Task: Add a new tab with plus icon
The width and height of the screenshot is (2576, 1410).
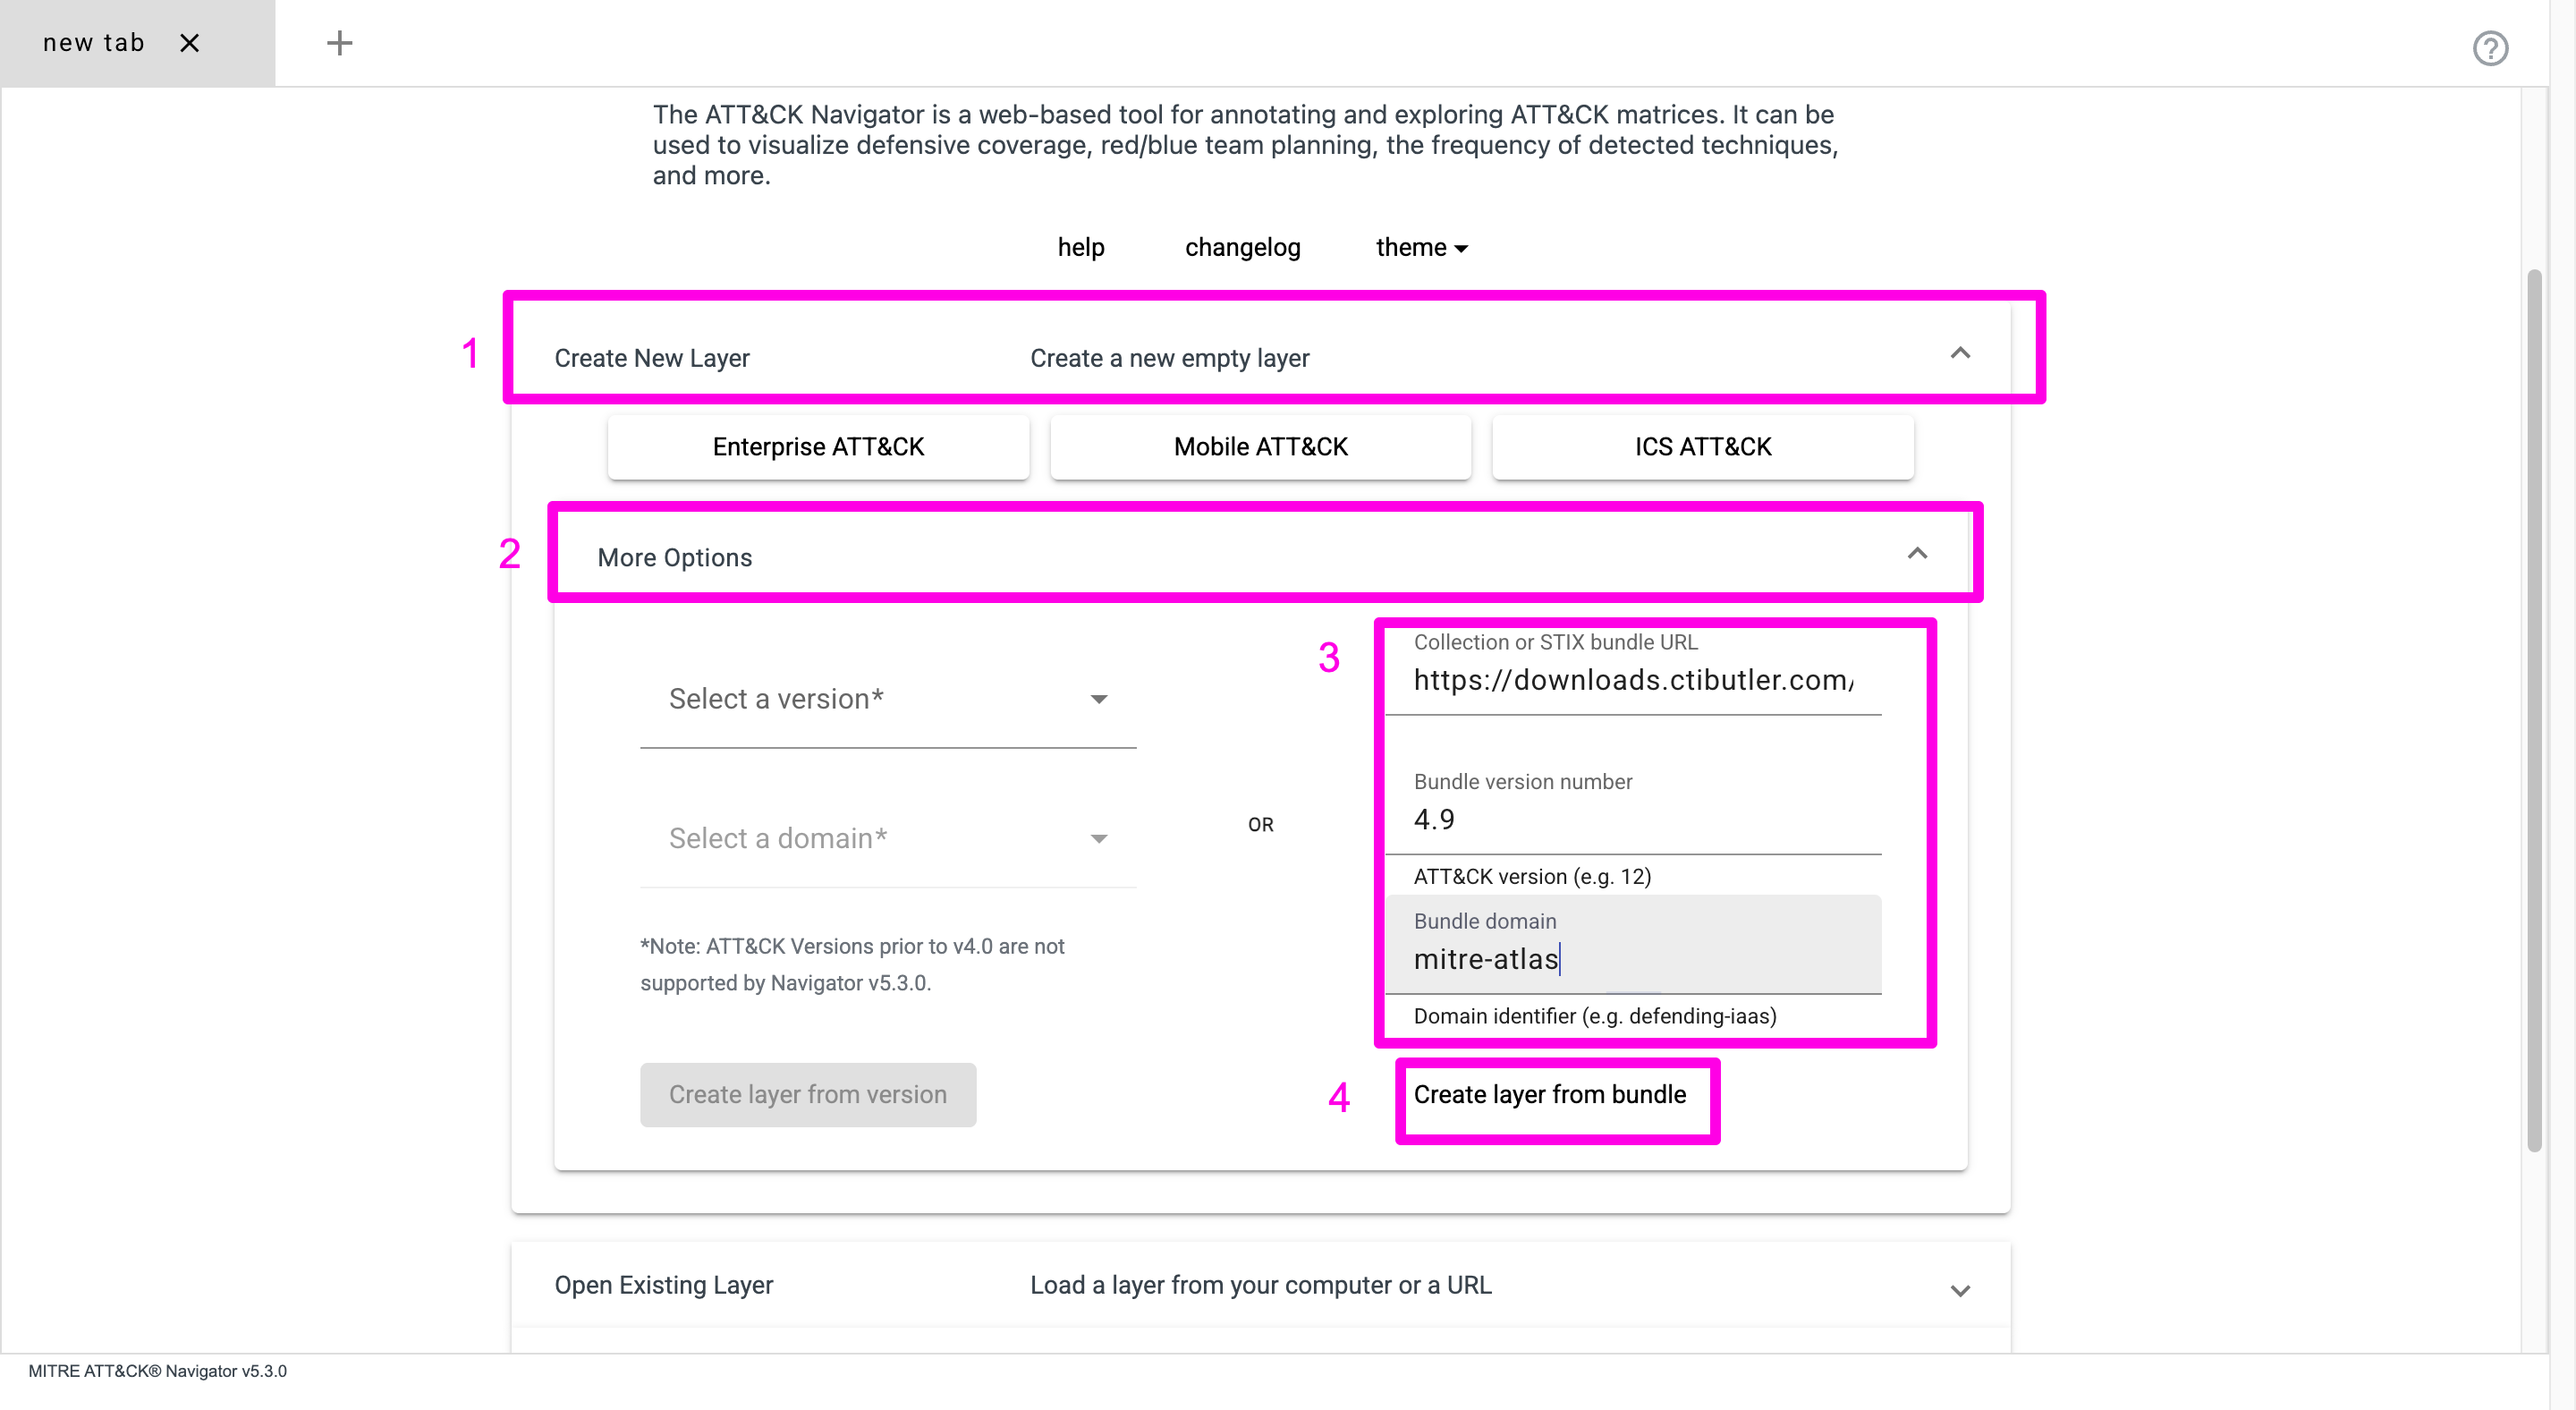Action: 339,43
